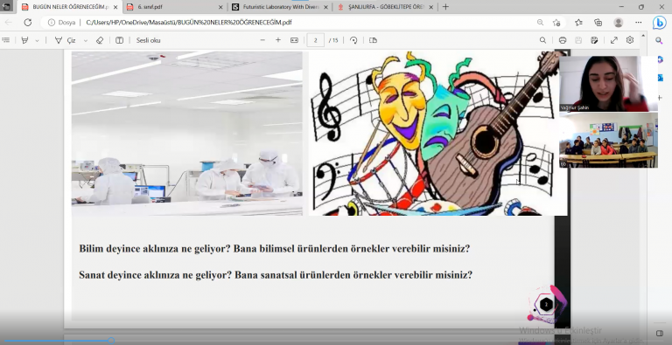
Task: Toggle page view layout button
Action: pyautogui.click(x=373, y=40)
